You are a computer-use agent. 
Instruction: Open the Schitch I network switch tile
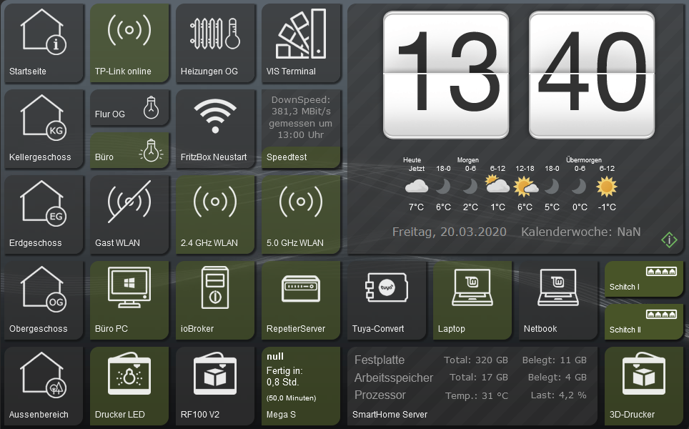645,279
